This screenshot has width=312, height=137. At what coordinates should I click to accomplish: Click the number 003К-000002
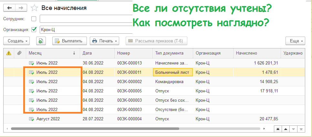click(130, 81)
